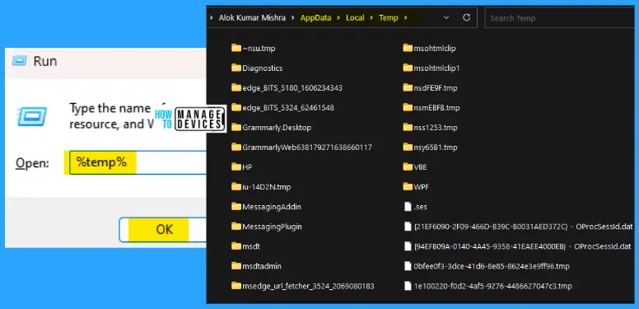639x309 pixels.
Task: Click the 1e100220 .tmp file icon
Action: coord(408,286)
